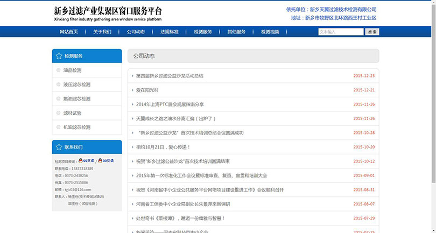Click the bullet icon next to 油品检测
Screen dimensions: 436x233
[x=58, y=70]
